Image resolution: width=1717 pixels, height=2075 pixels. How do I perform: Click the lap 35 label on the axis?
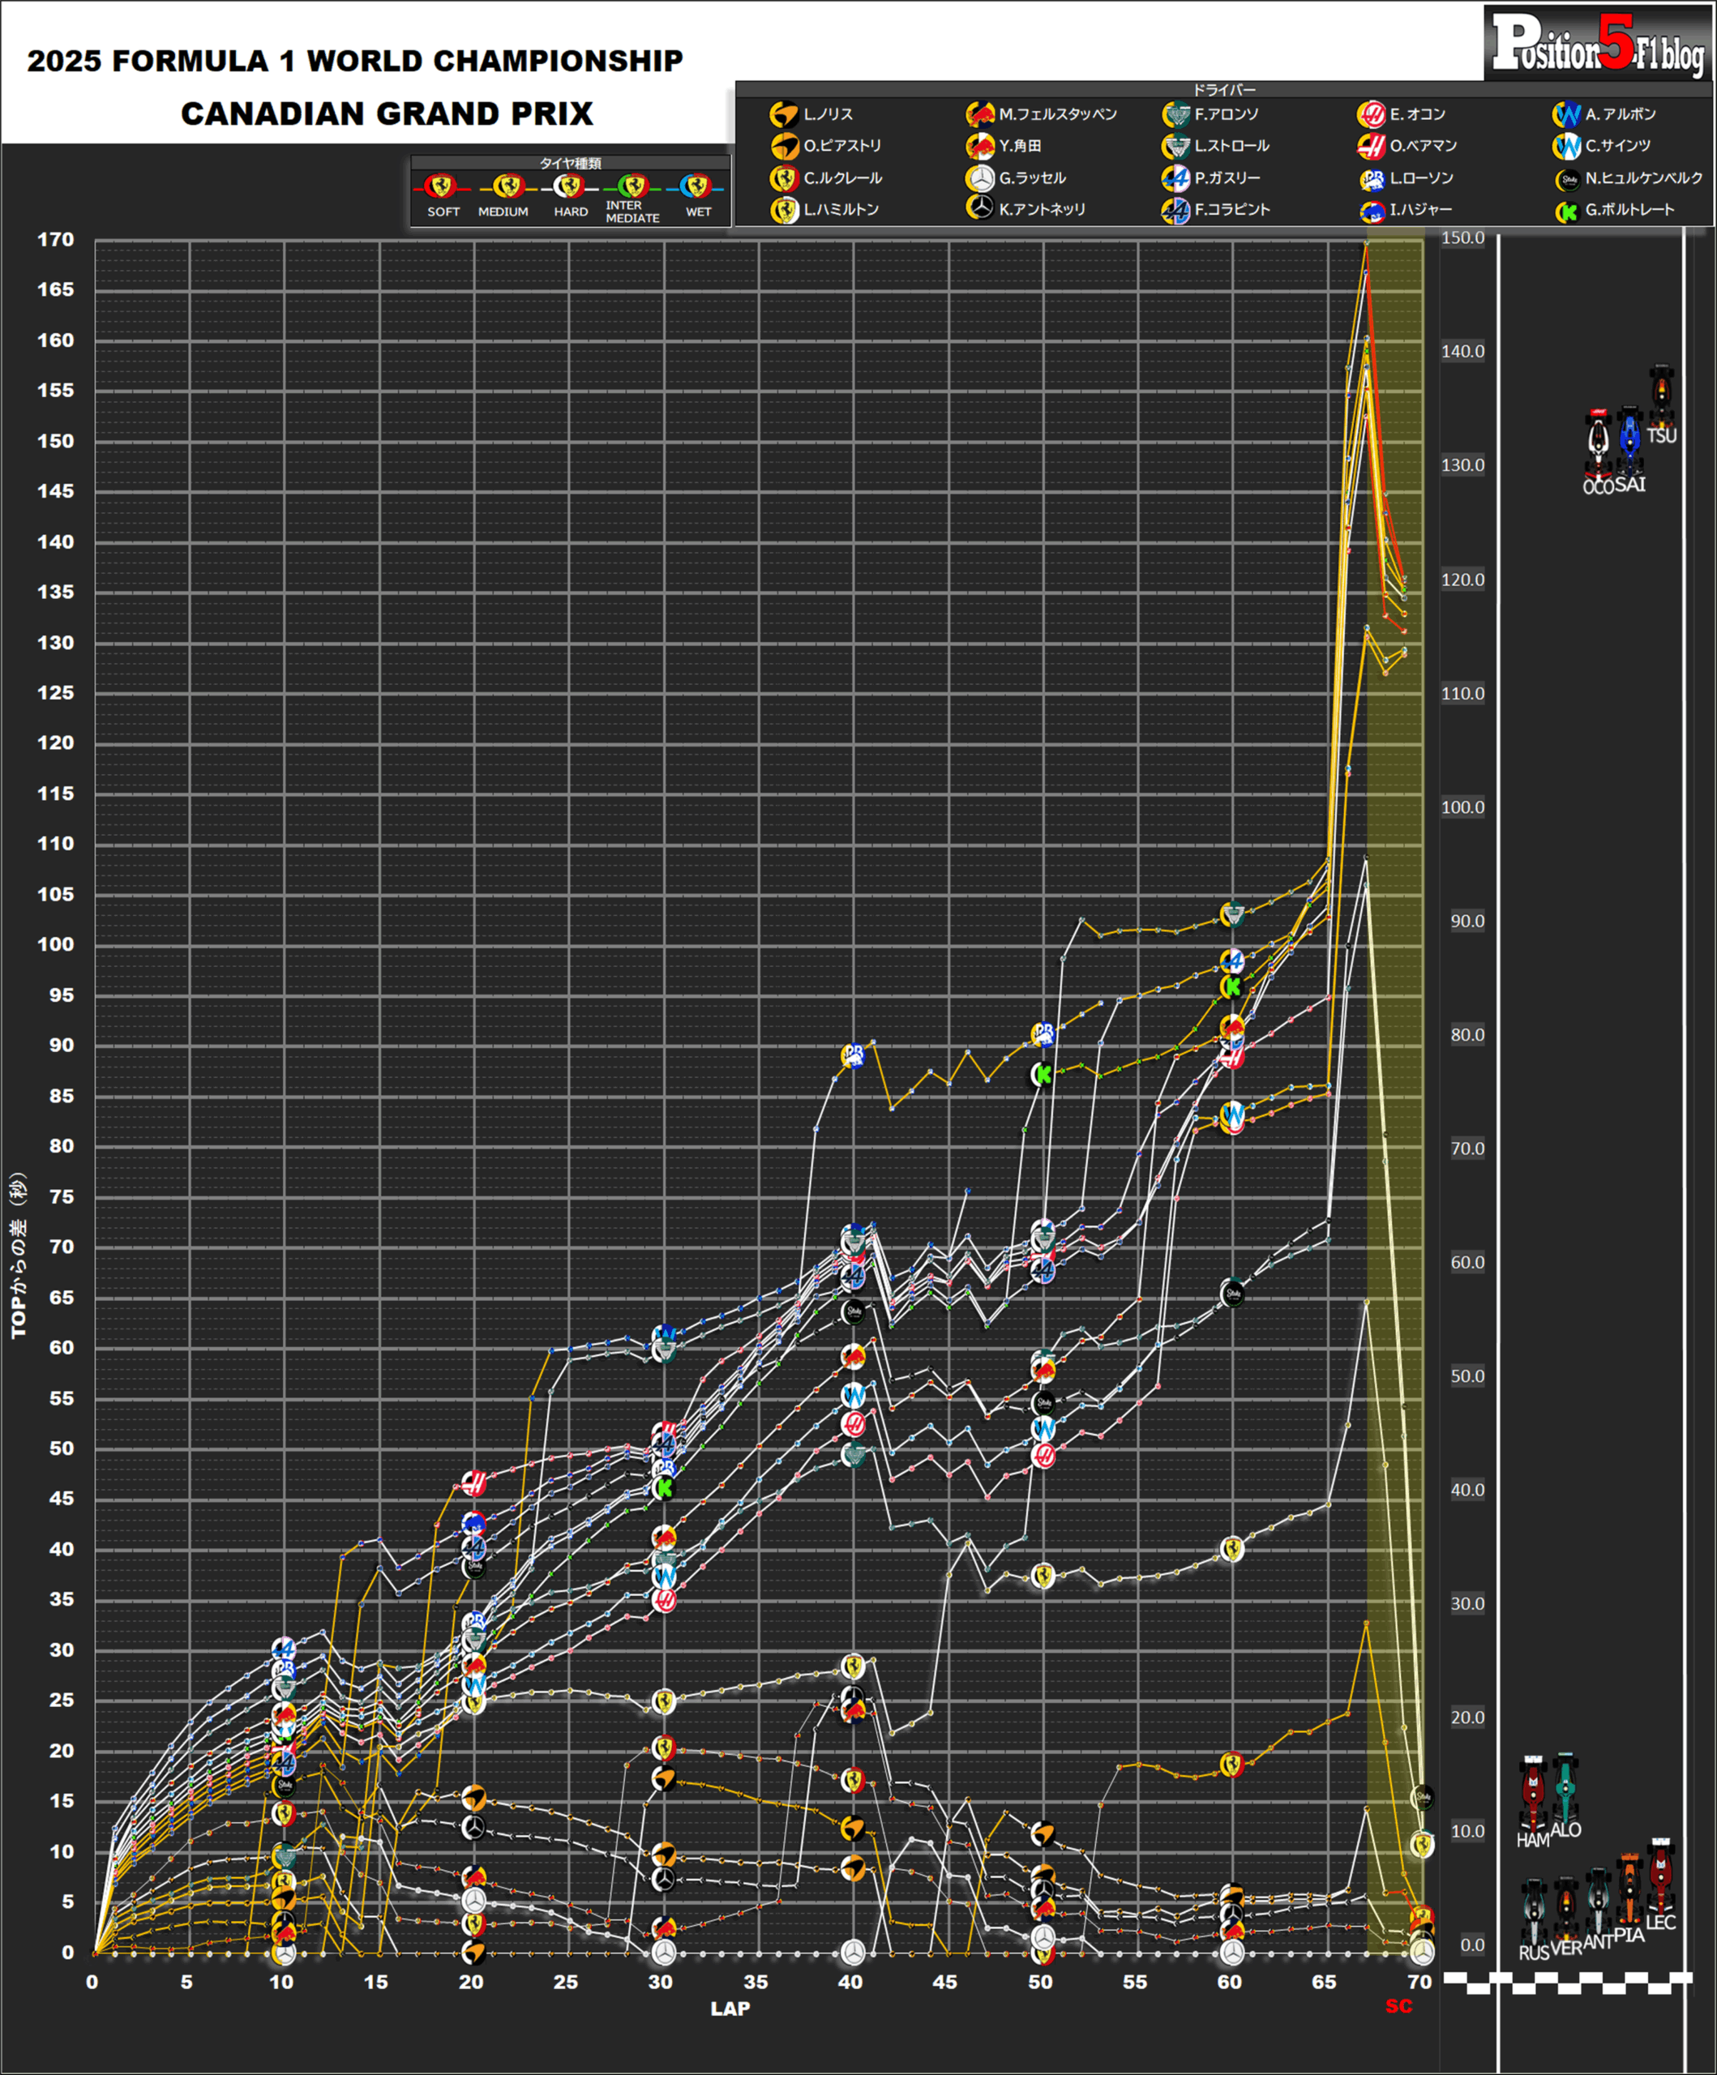[x=756, y=1982]
